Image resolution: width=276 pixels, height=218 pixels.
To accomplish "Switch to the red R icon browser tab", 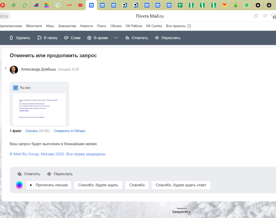I will pyautogui.click(x=2, y=5).
